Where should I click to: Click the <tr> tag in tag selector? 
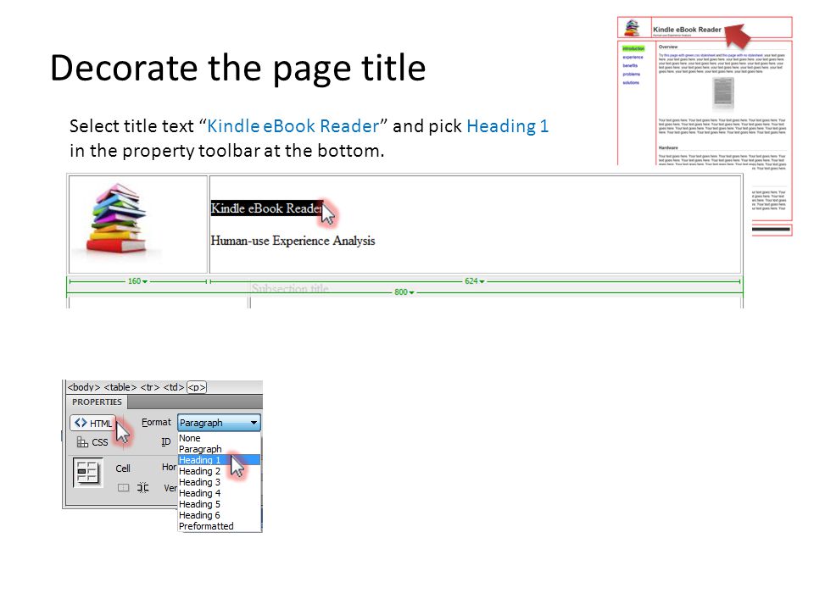pyautogui.click(x=149, y=387)
